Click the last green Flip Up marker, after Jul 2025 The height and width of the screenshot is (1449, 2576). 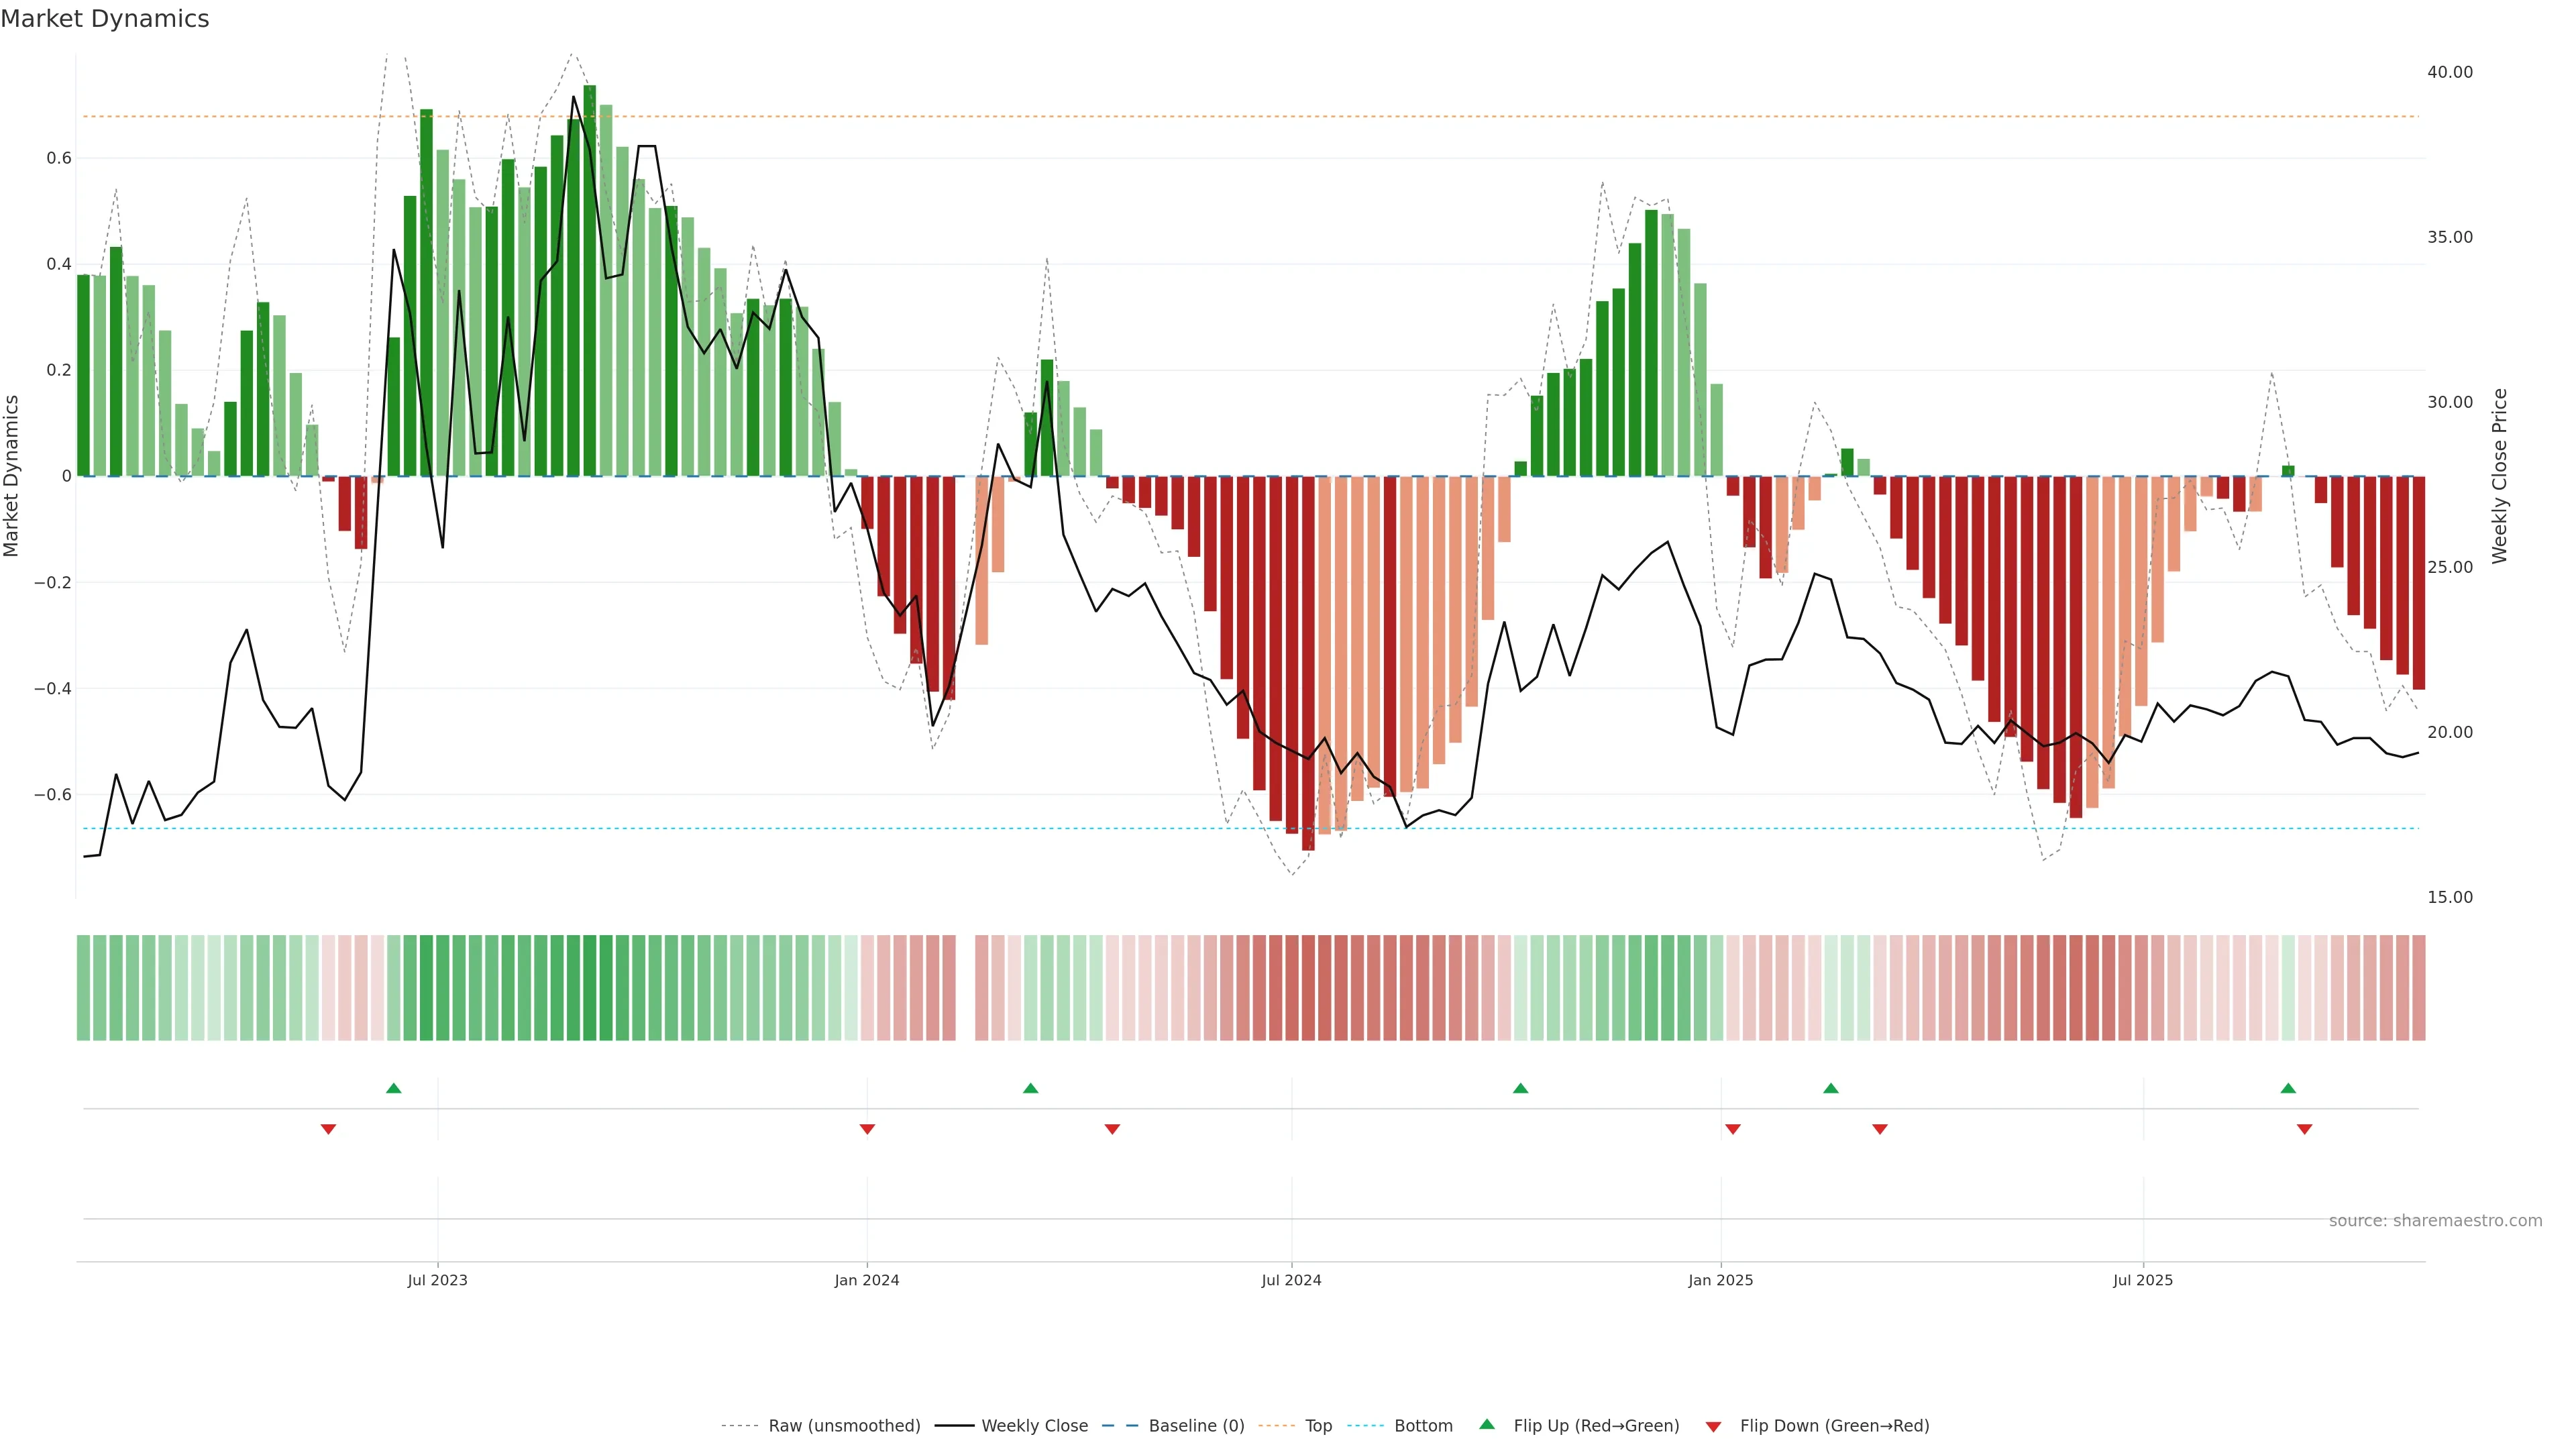[x=2288, y=1088]
